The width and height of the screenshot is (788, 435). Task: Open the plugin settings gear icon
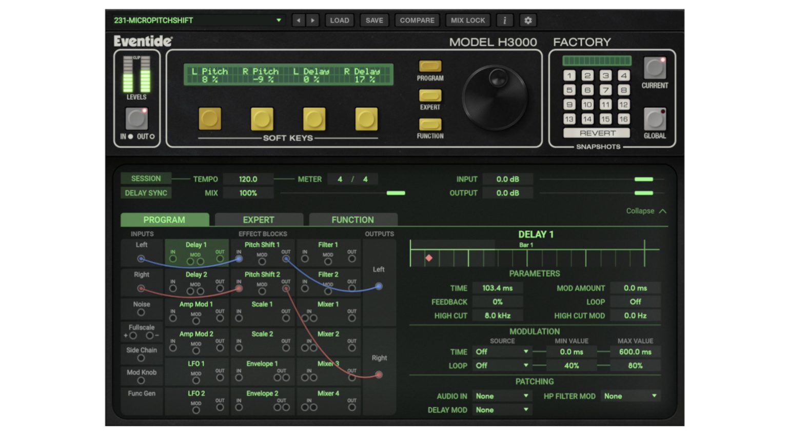(528, 20)
